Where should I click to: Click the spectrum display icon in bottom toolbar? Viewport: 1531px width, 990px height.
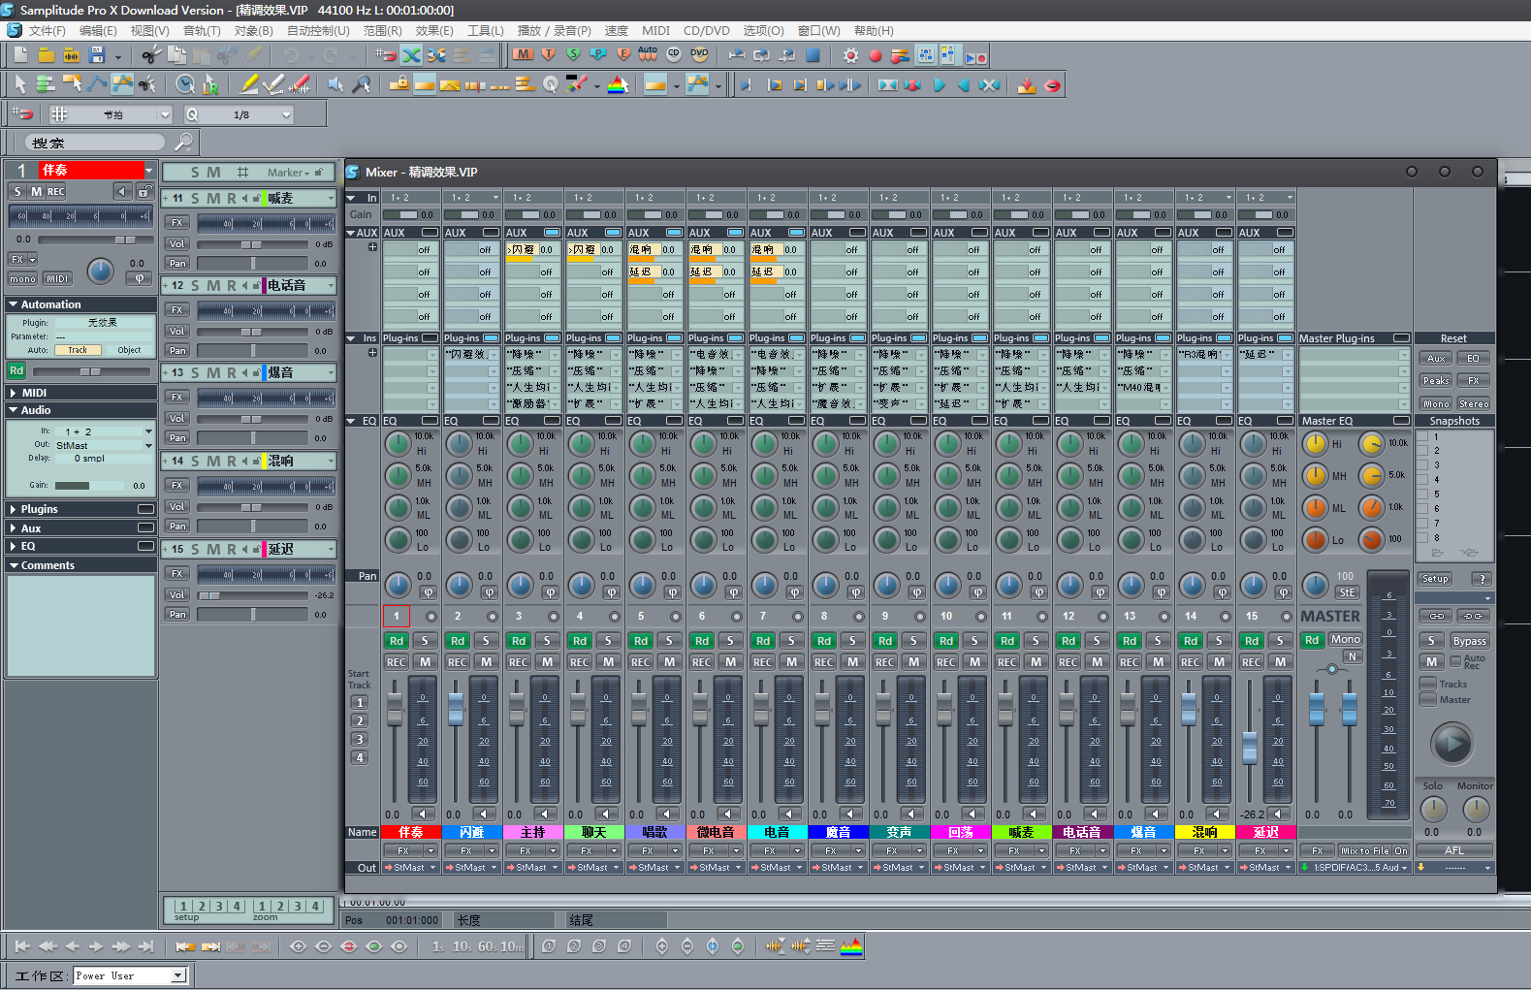coord(851,946)
